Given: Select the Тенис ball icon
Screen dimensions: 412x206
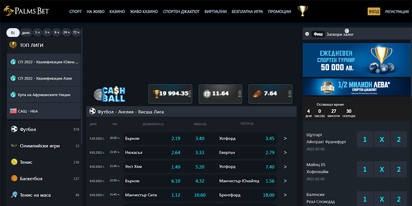Looking at the screenshot, I should point(14,162).
